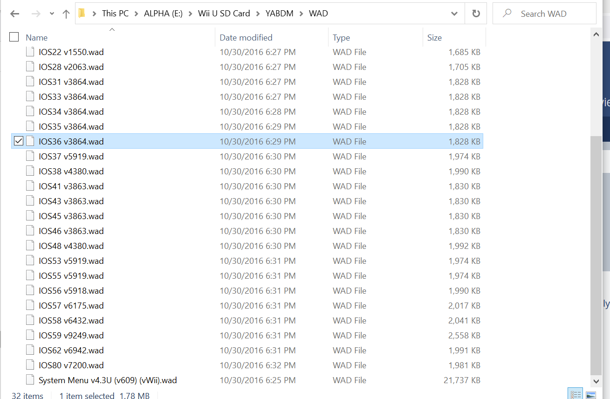The width and height of the screenshot is (610, 399).
Task: Click the scrollbar up arrow
Action: click(x=596, y=34)
